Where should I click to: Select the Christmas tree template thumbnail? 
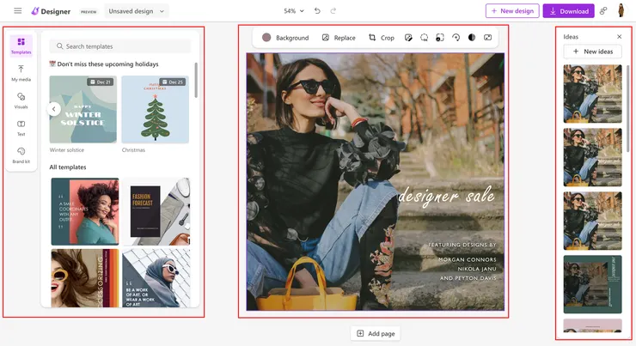155,109
